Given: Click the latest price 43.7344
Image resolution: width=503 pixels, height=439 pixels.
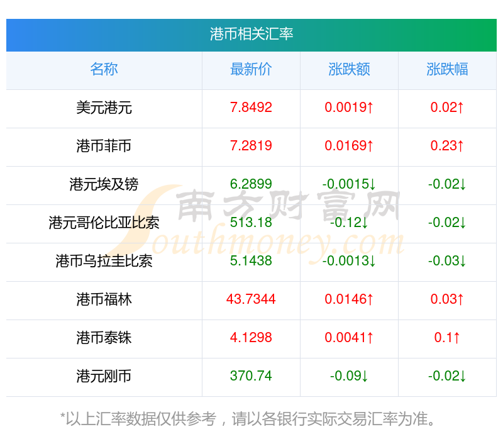Looking at the screenshot, I should tap(251, 299).
